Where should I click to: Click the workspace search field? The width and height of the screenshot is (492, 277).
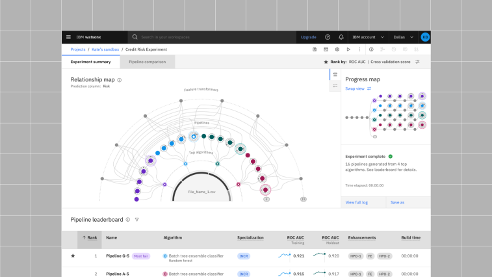pyautogui.click(x=212, y=37)
